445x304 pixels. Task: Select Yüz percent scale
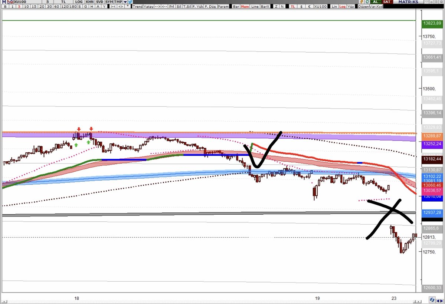351,6
